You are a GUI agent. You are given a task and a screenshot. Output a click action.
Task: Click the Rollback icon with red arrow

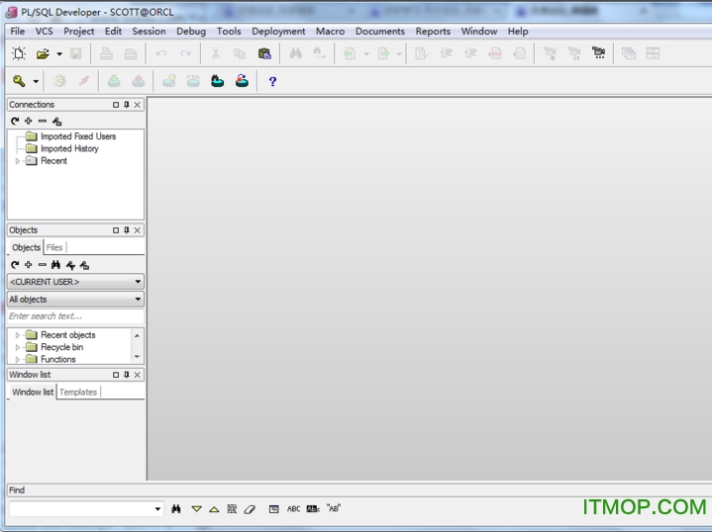point(139,81)
